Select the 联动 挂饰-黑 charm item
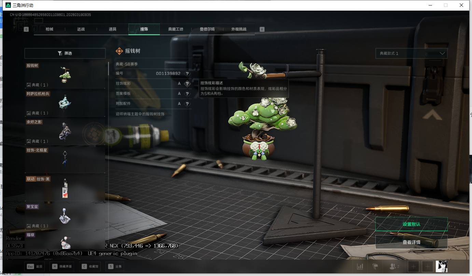The width and height of the screenshot is (472, 276). tap(65, 188)
